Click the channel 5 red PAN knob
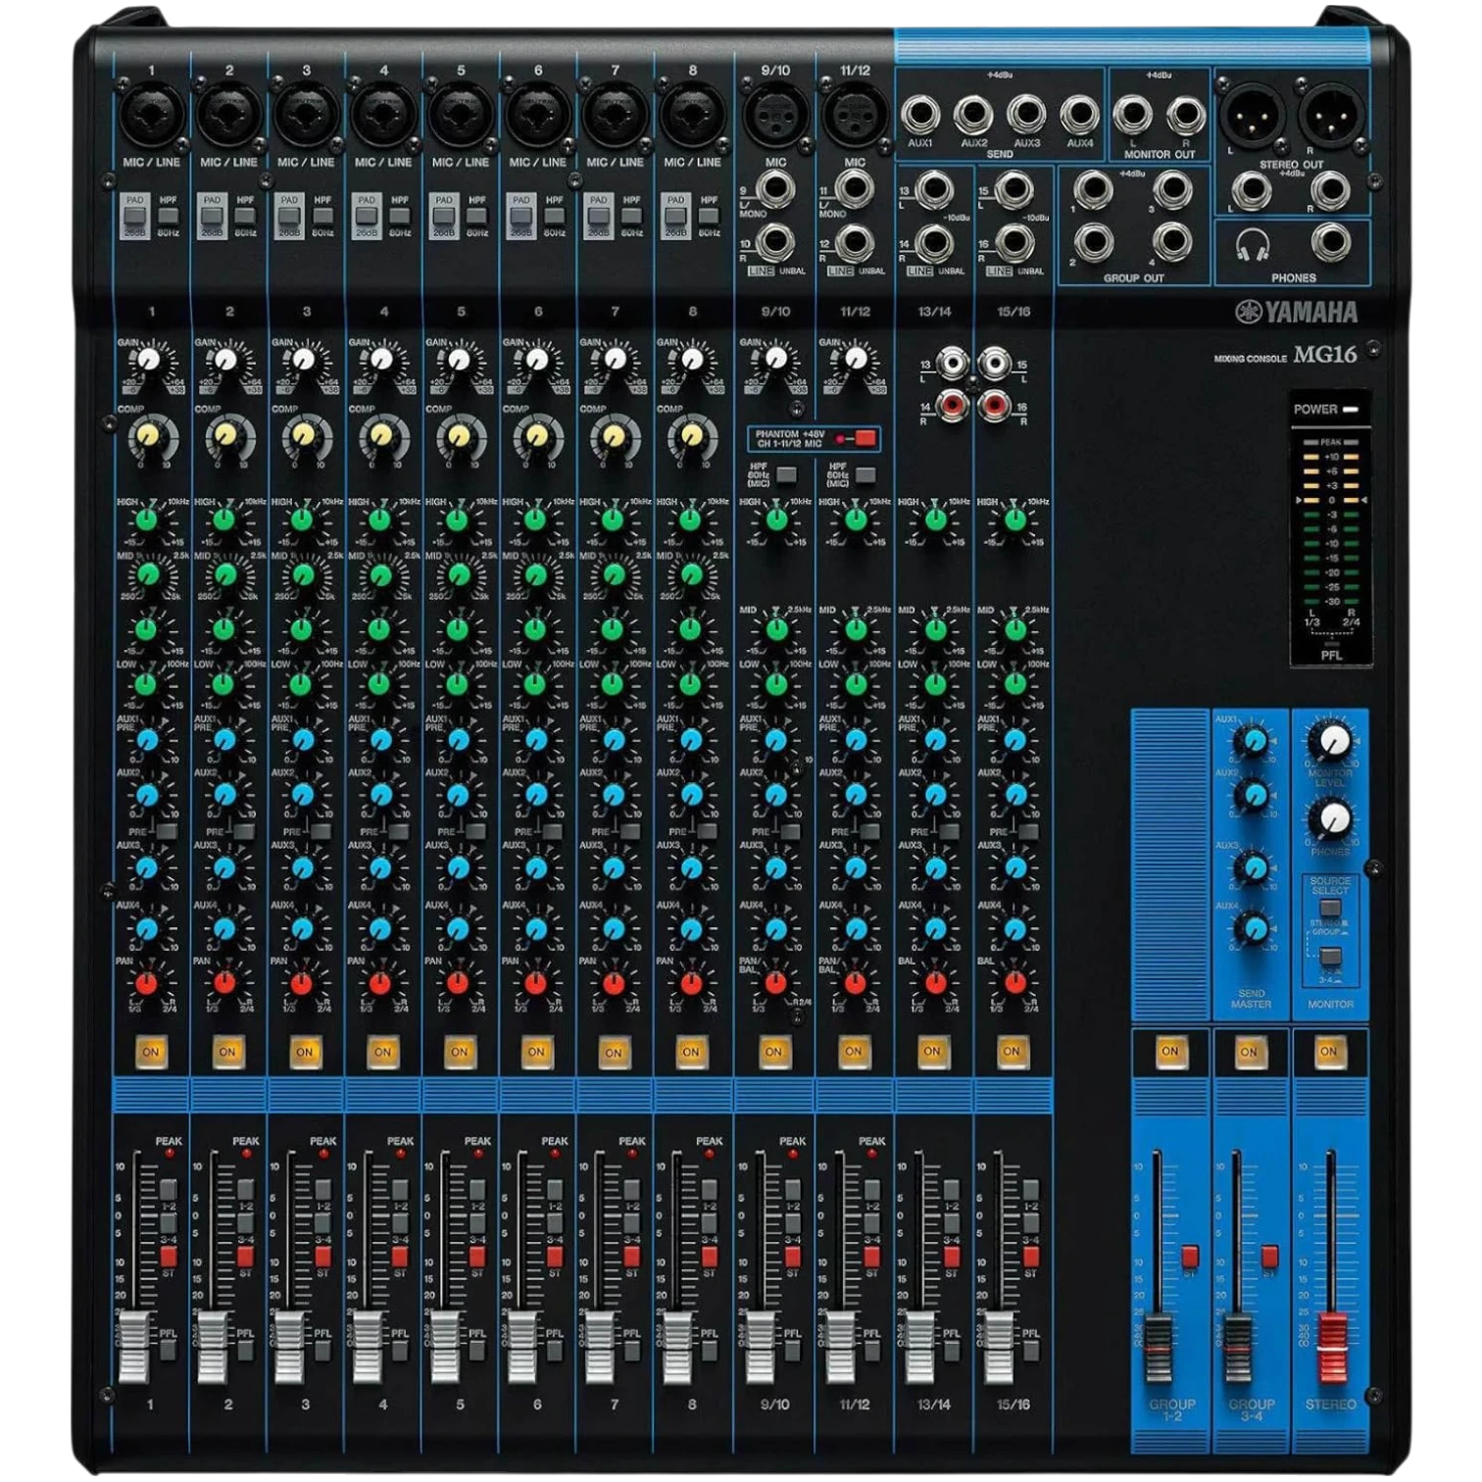This screenshot has height=1482, width=1482. (x=458, y=981)
